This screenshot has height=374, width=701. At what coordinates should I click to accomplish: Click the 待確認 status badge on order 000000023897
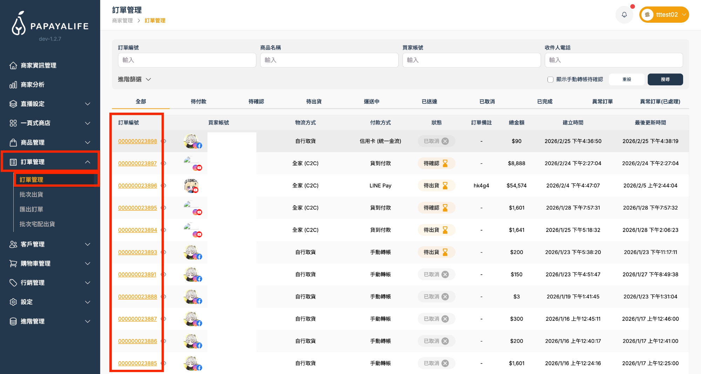(x=436, y=163)
